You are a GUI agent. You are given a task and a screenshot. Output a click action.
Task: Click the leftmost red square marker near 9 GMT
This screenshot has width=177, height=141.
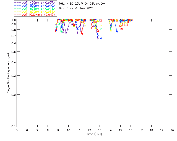[56, 31]
